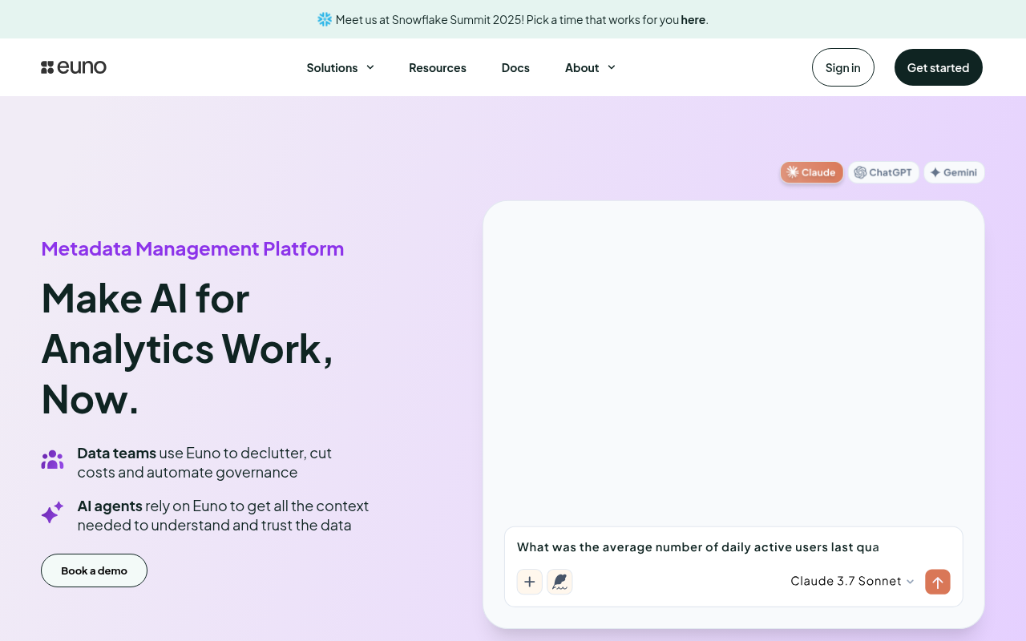Switch to the Claude model pill
This screenshot has width=1026, height=641.
click(811, 172)
